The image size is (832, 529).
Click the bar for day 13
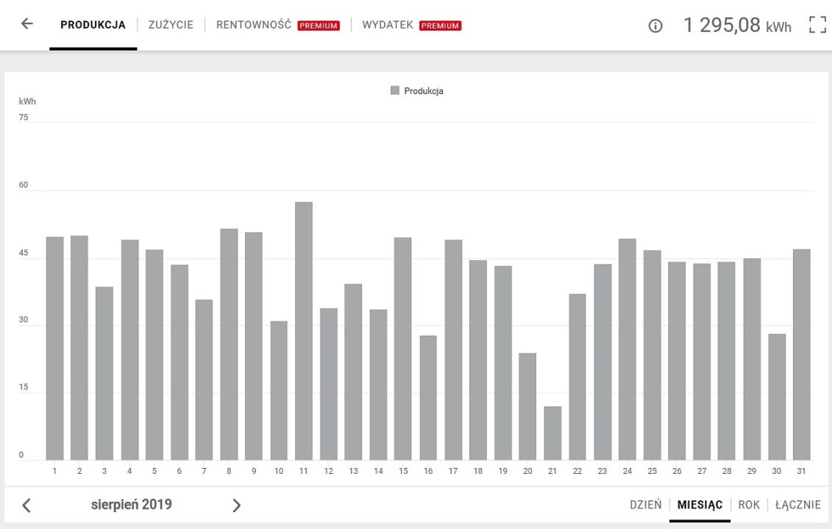click(353, 372)
